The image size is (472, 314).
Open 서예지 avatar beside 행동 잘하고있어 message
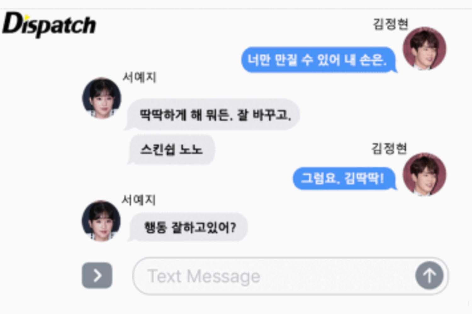(x=101, y=221)
